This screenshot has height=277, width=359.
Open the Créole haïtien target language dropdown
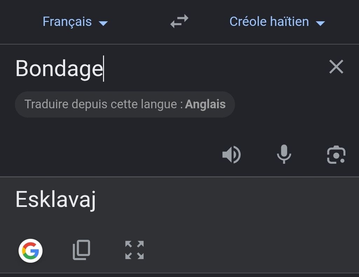click(277, 22)
